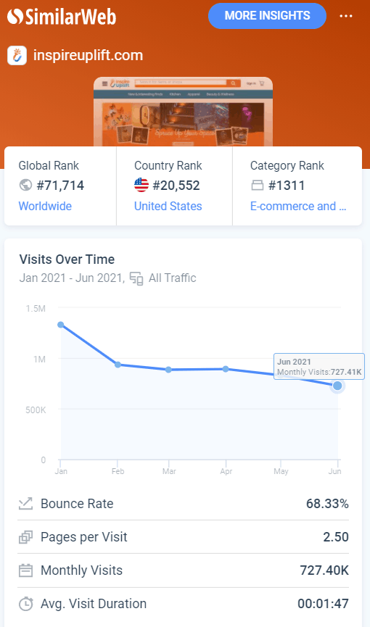Open the website preview thumbnail
Viewport: 370px width, 627px height.
(183, 112)
